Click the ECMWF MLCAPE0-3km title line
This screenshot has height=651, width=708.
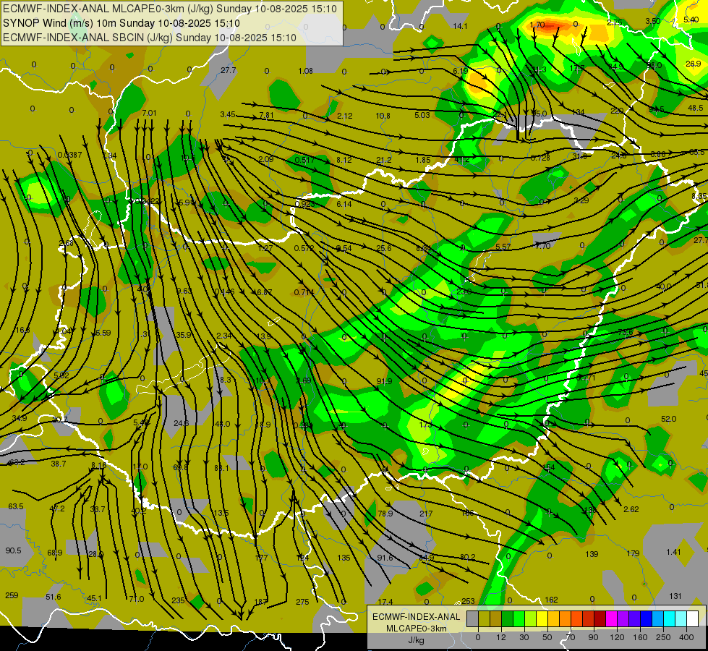coord(170,9)
